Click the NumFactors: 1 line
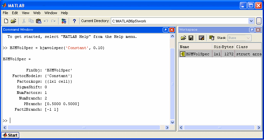Viewport: 264px width, 140px height. (x=32, y=93)
